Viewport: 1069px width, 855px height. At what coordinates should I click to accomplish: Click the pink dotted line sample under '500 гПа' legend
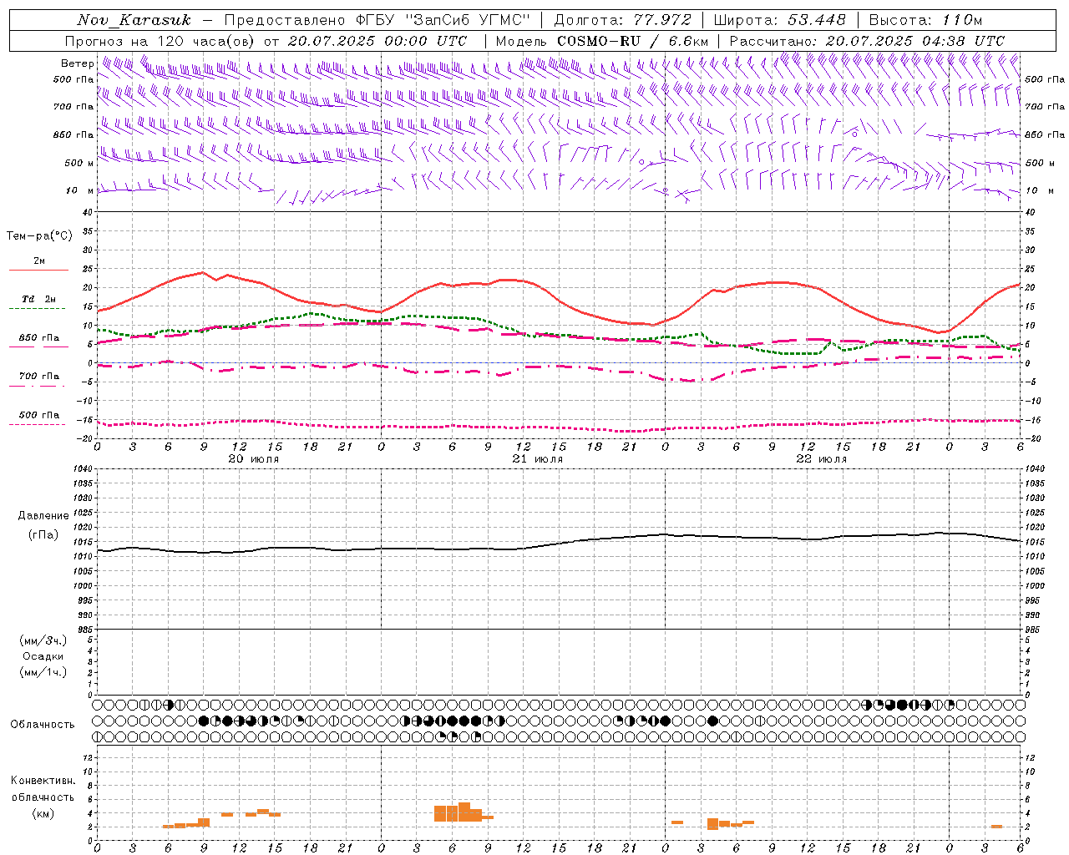point(38,424)
